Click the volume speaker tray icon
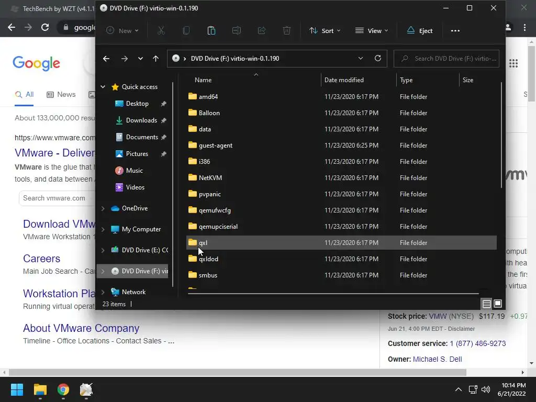The width and height of the screenshot is (536, 402). (x=485, y=389)
